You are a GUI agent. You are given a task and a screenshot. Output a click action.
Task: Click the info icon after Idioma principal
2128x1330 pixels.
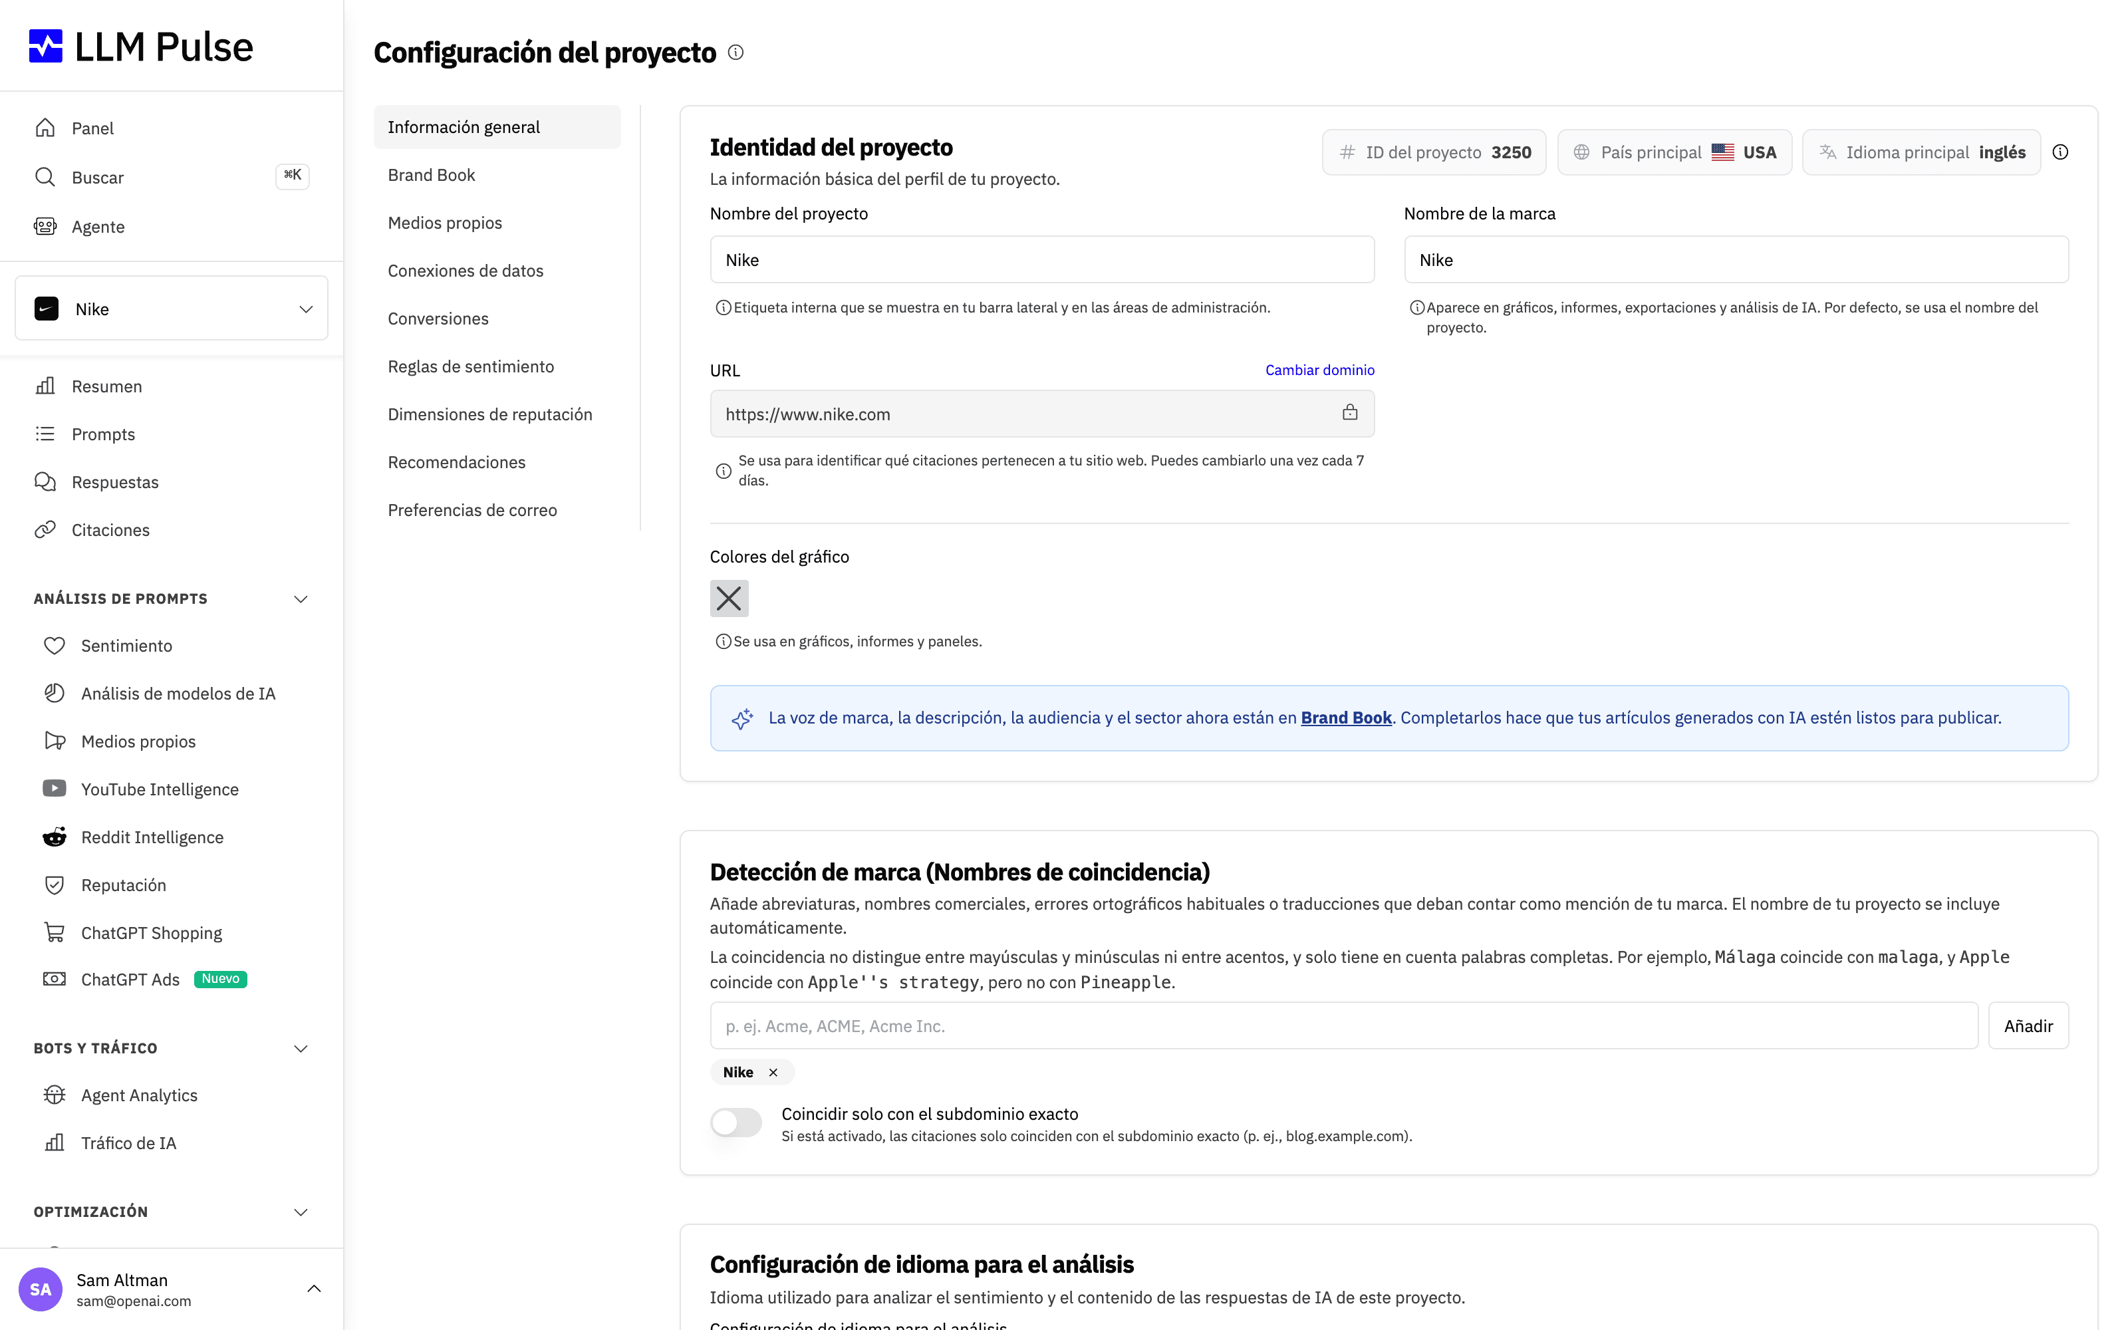[x=2060, y=152]
